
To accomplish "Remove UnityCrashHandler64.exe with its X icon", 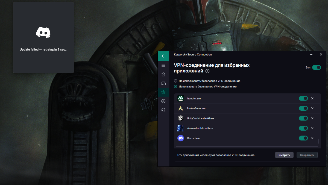I will (x=312, y=118).
